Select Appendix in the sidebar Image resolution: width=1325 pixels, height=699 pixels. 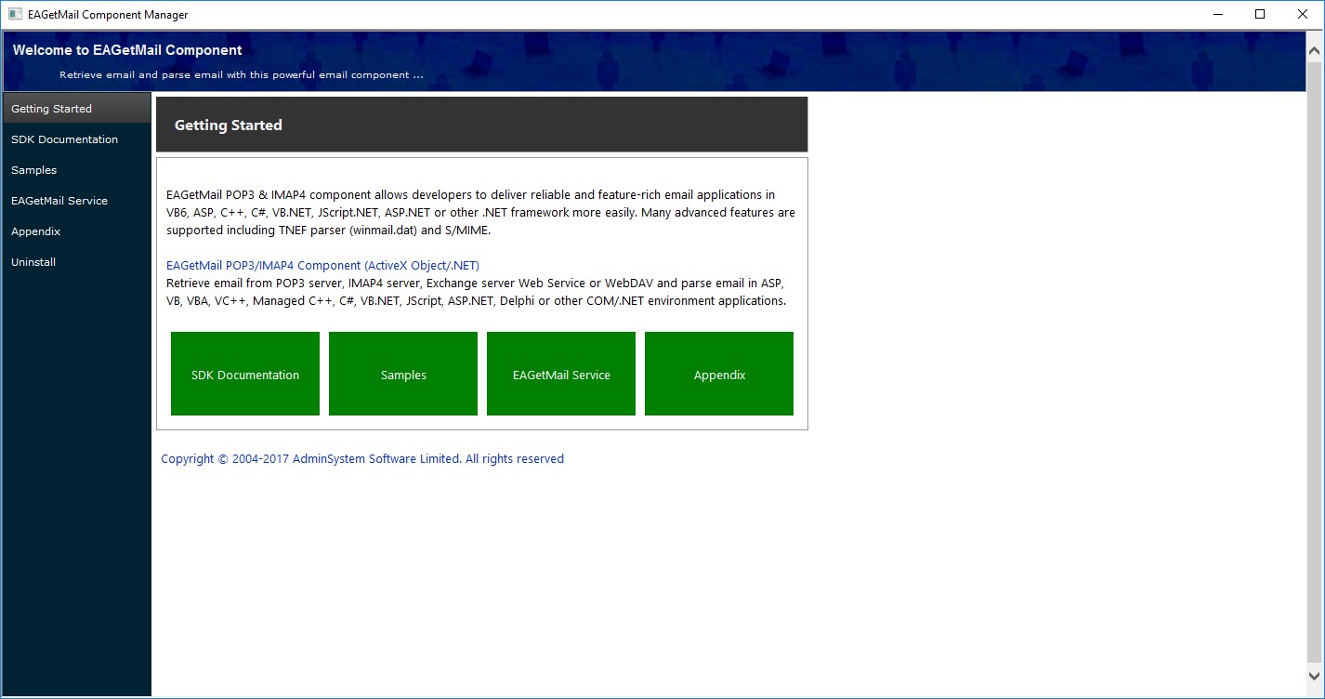(x=76, y=231)
